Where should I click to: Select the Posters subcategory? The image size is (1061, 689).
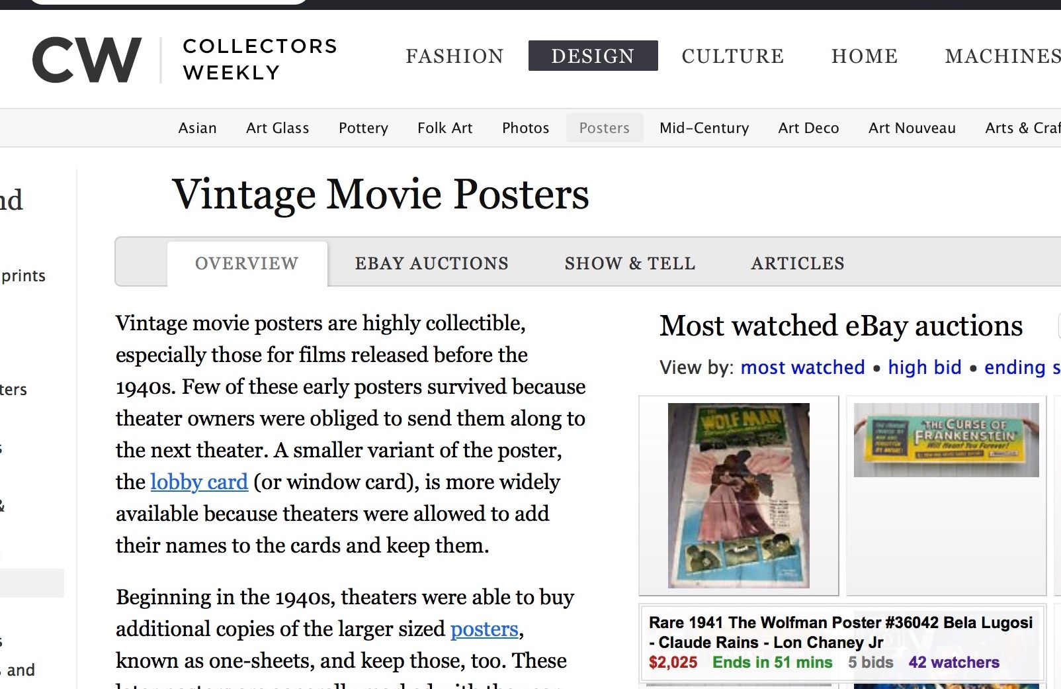(604, 128)
